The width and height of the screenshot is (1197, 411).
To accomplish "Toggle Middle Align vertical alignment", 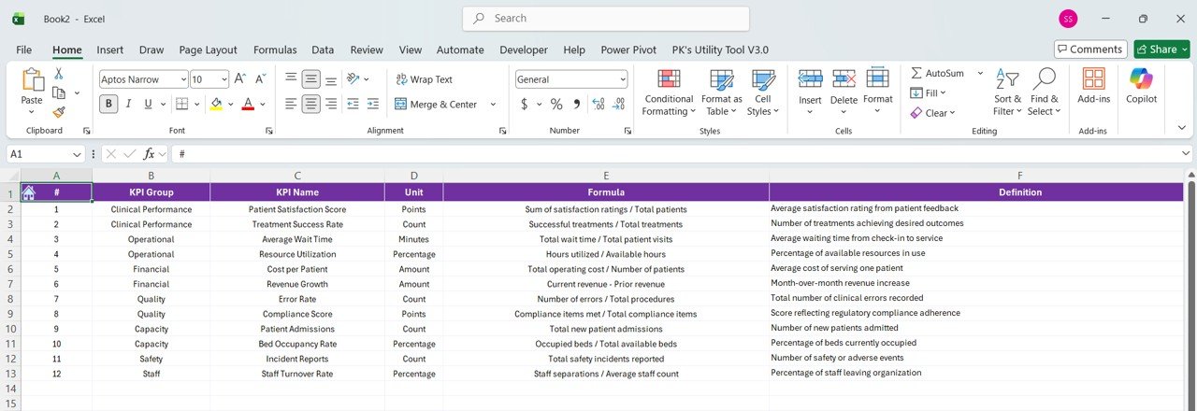I will pos(310,79).
